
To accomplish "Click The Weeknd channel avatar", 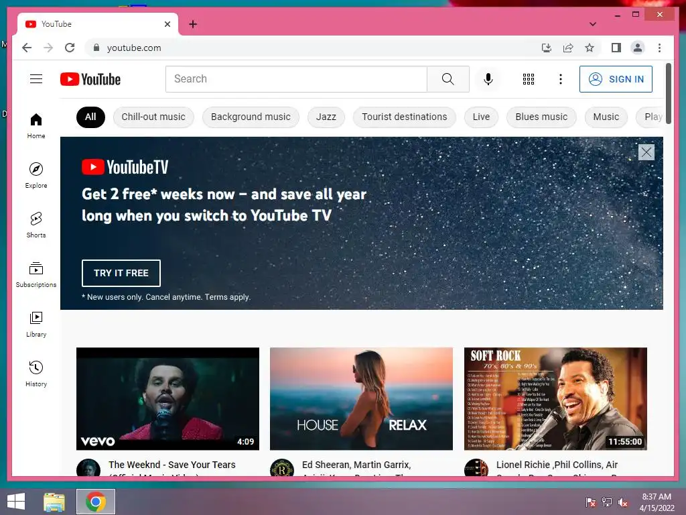I will [88, 467].
